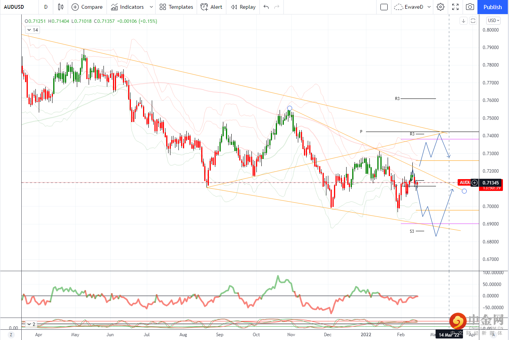Click the +0.00106 (+0.15%) change value
509x340 pixels.
click(137, 21)
